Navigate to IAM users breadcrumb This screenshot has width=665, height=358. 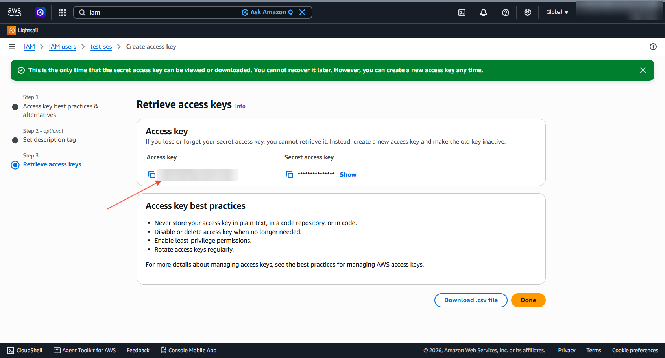[63, 47]
